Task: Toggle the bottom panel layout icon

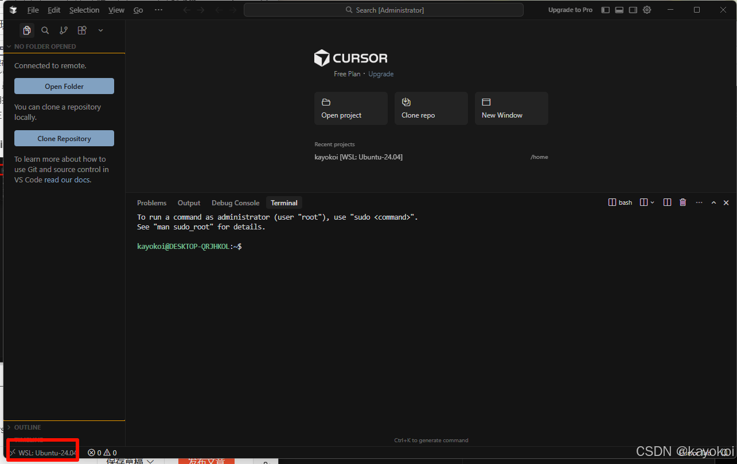Action: (x=619, y=10)
